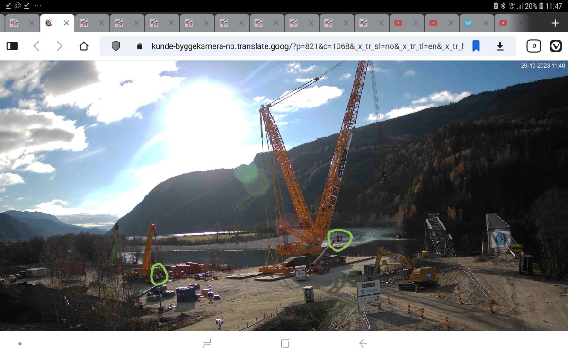This screenshot has height=355, width=568.
Task: Focus the address bar URL field
Action: (x=308, y=46)
